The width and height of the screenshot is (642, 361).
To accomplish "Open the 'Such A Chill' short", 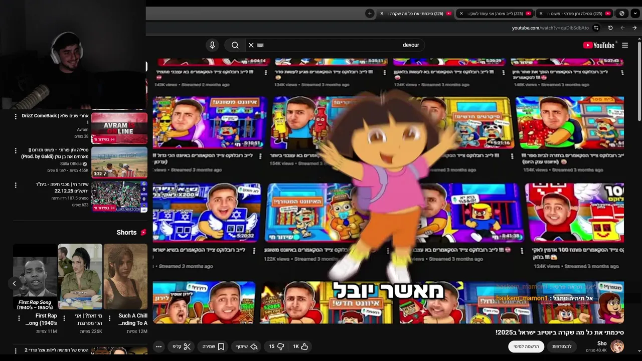I will pos(125,277).
